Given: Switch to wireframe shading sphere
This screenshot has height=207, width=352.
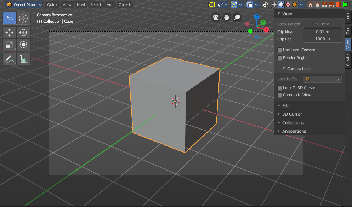Looking at the screenshot, I should [x=274, y=5].
